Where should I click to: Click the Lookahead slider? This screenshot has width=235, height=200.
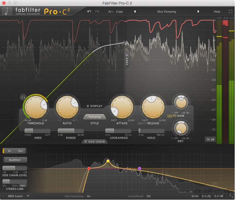click(x=118, y=131)
